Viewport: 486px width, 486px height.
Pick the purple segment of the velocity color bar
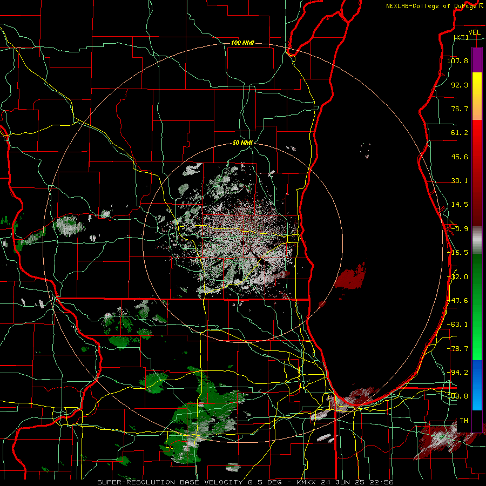(477, 60)
